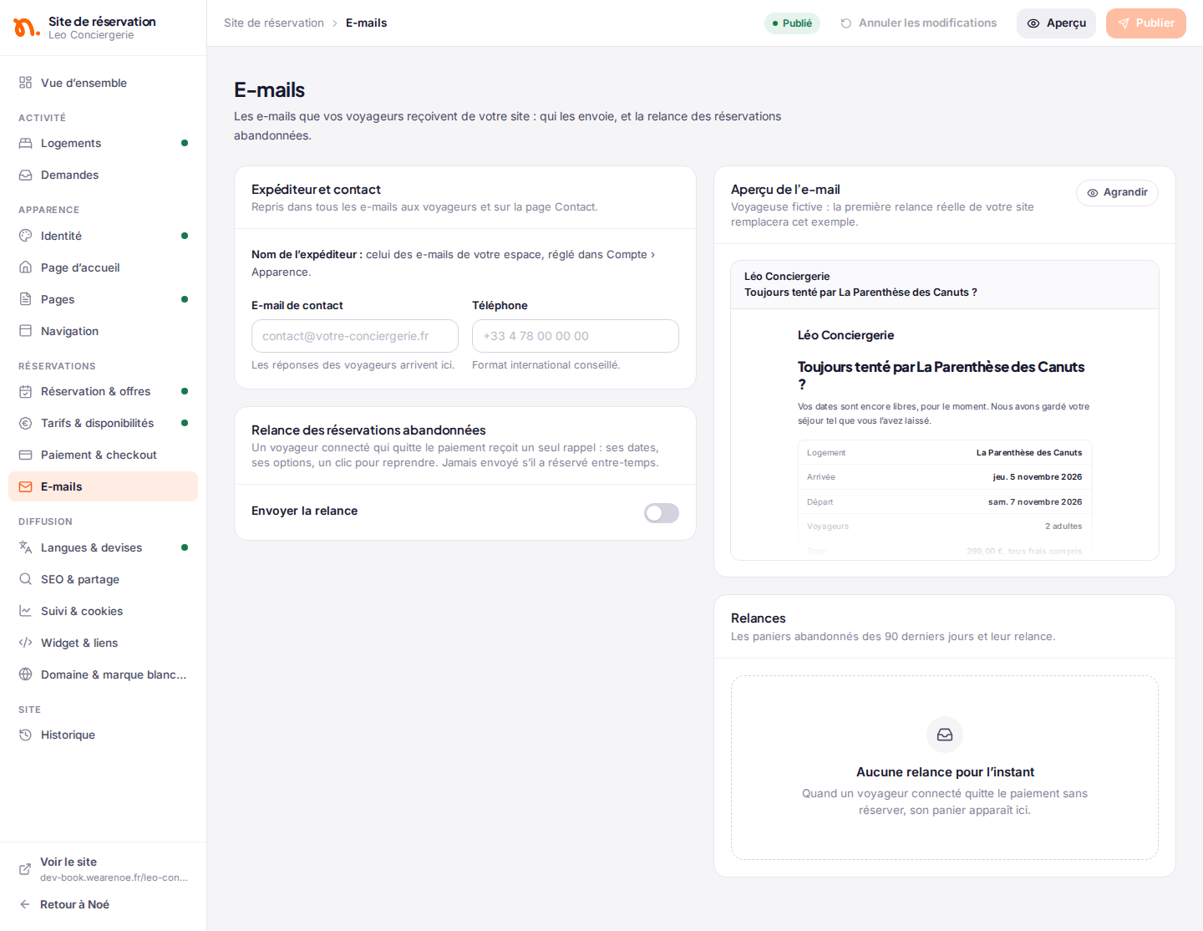This screenshot has width=1203, height=931.
Task: Click the Logements bed icon
Action: click(x=25, y=143)
